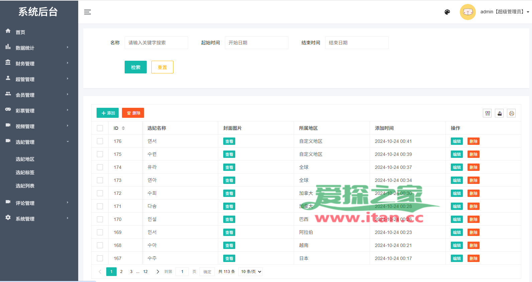
Task: Open the 10 条/页 page size dropdown
Action: point(250,272)
